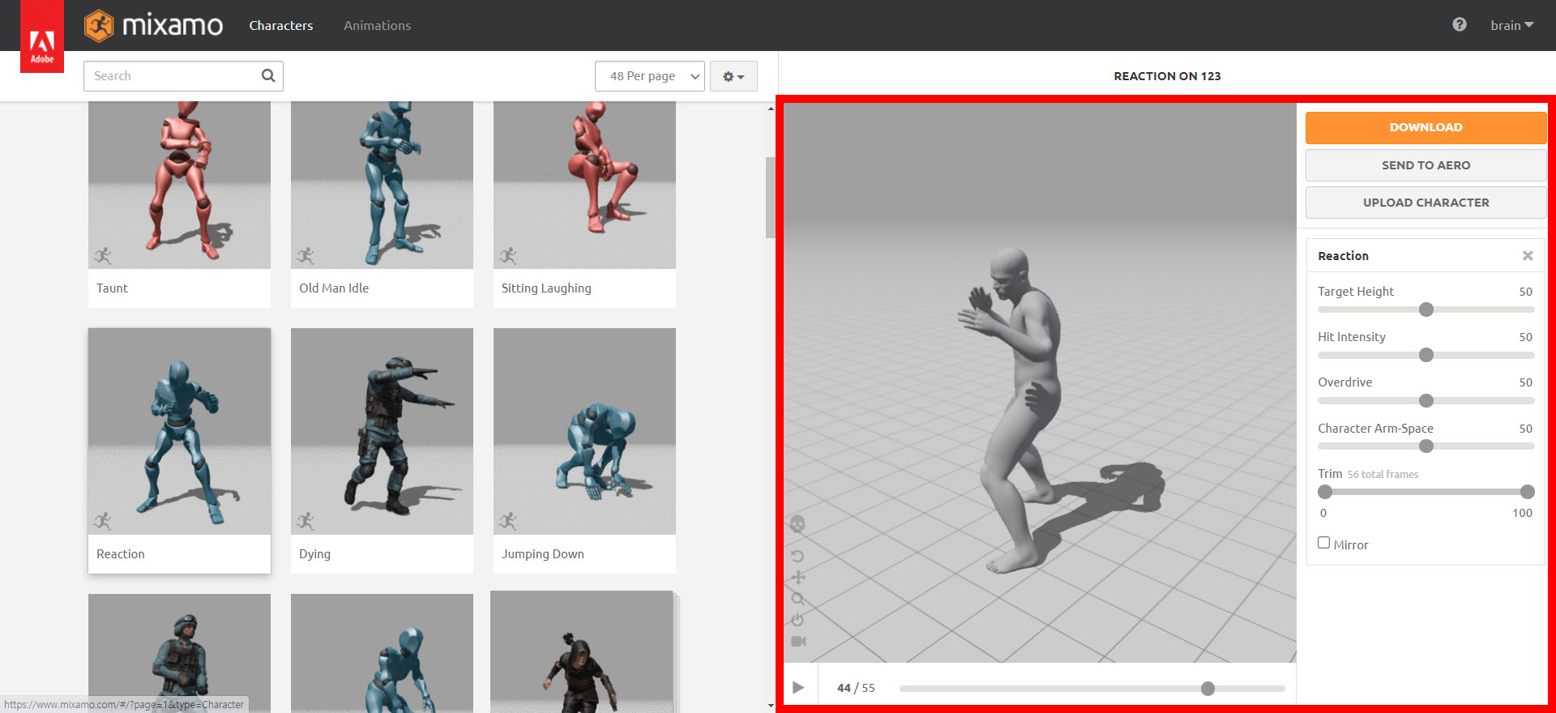Open the help question mark icon
1556x713 pixels.
1460,24
